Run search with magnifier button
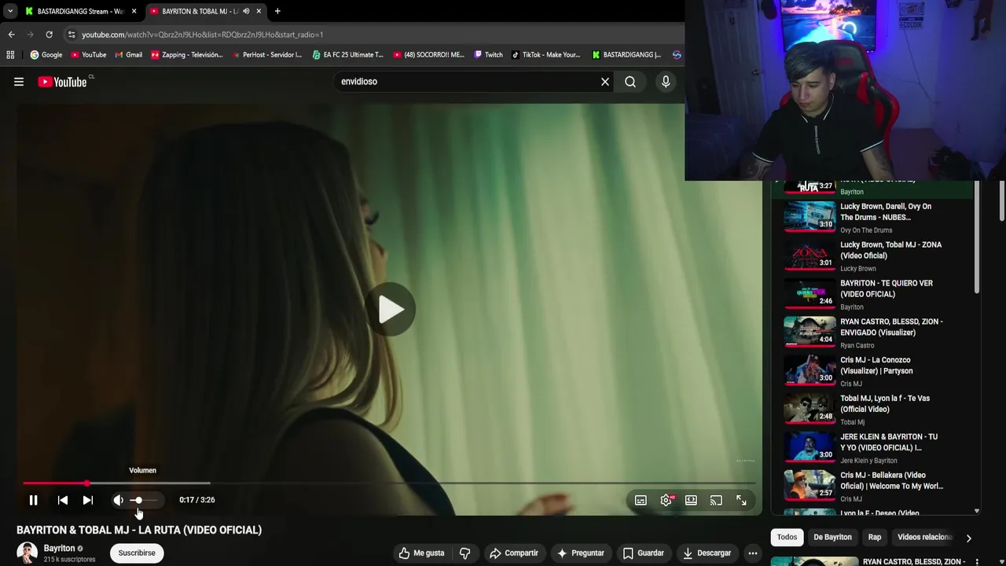1006x566 pixels. click(x=630, y=82)
